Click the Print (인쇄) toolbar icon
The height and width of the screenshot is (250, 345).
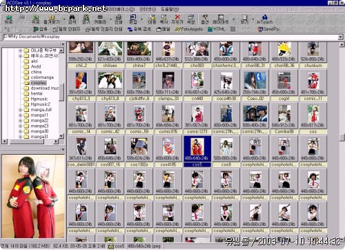point(118,19)
